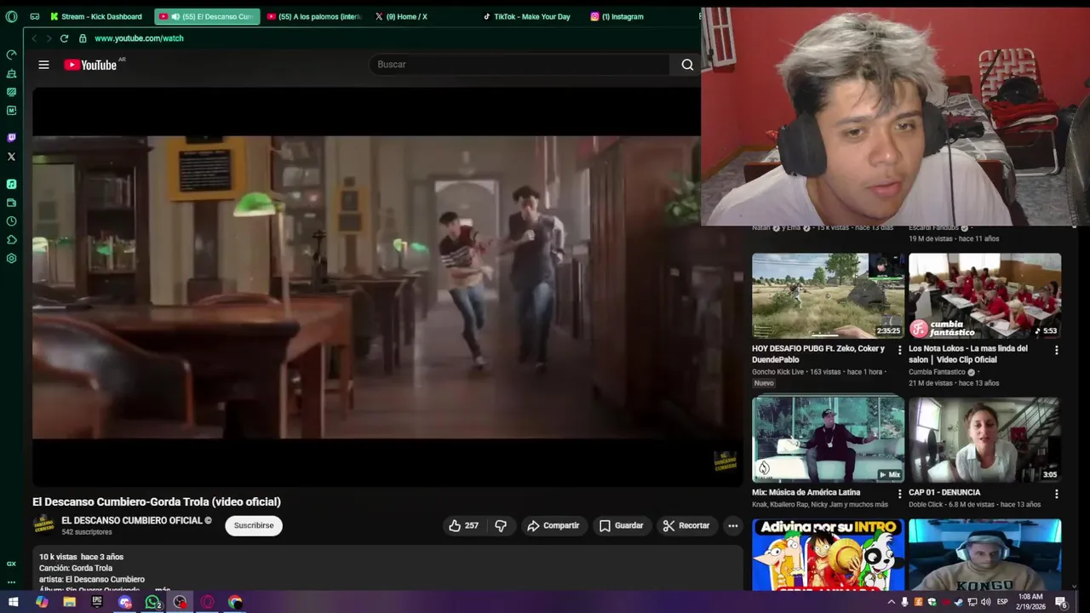Open Mix: Música de América Latina thumbnail
Screen dimensions: 1090x613
pyautogui.click(x=828, y=439)
